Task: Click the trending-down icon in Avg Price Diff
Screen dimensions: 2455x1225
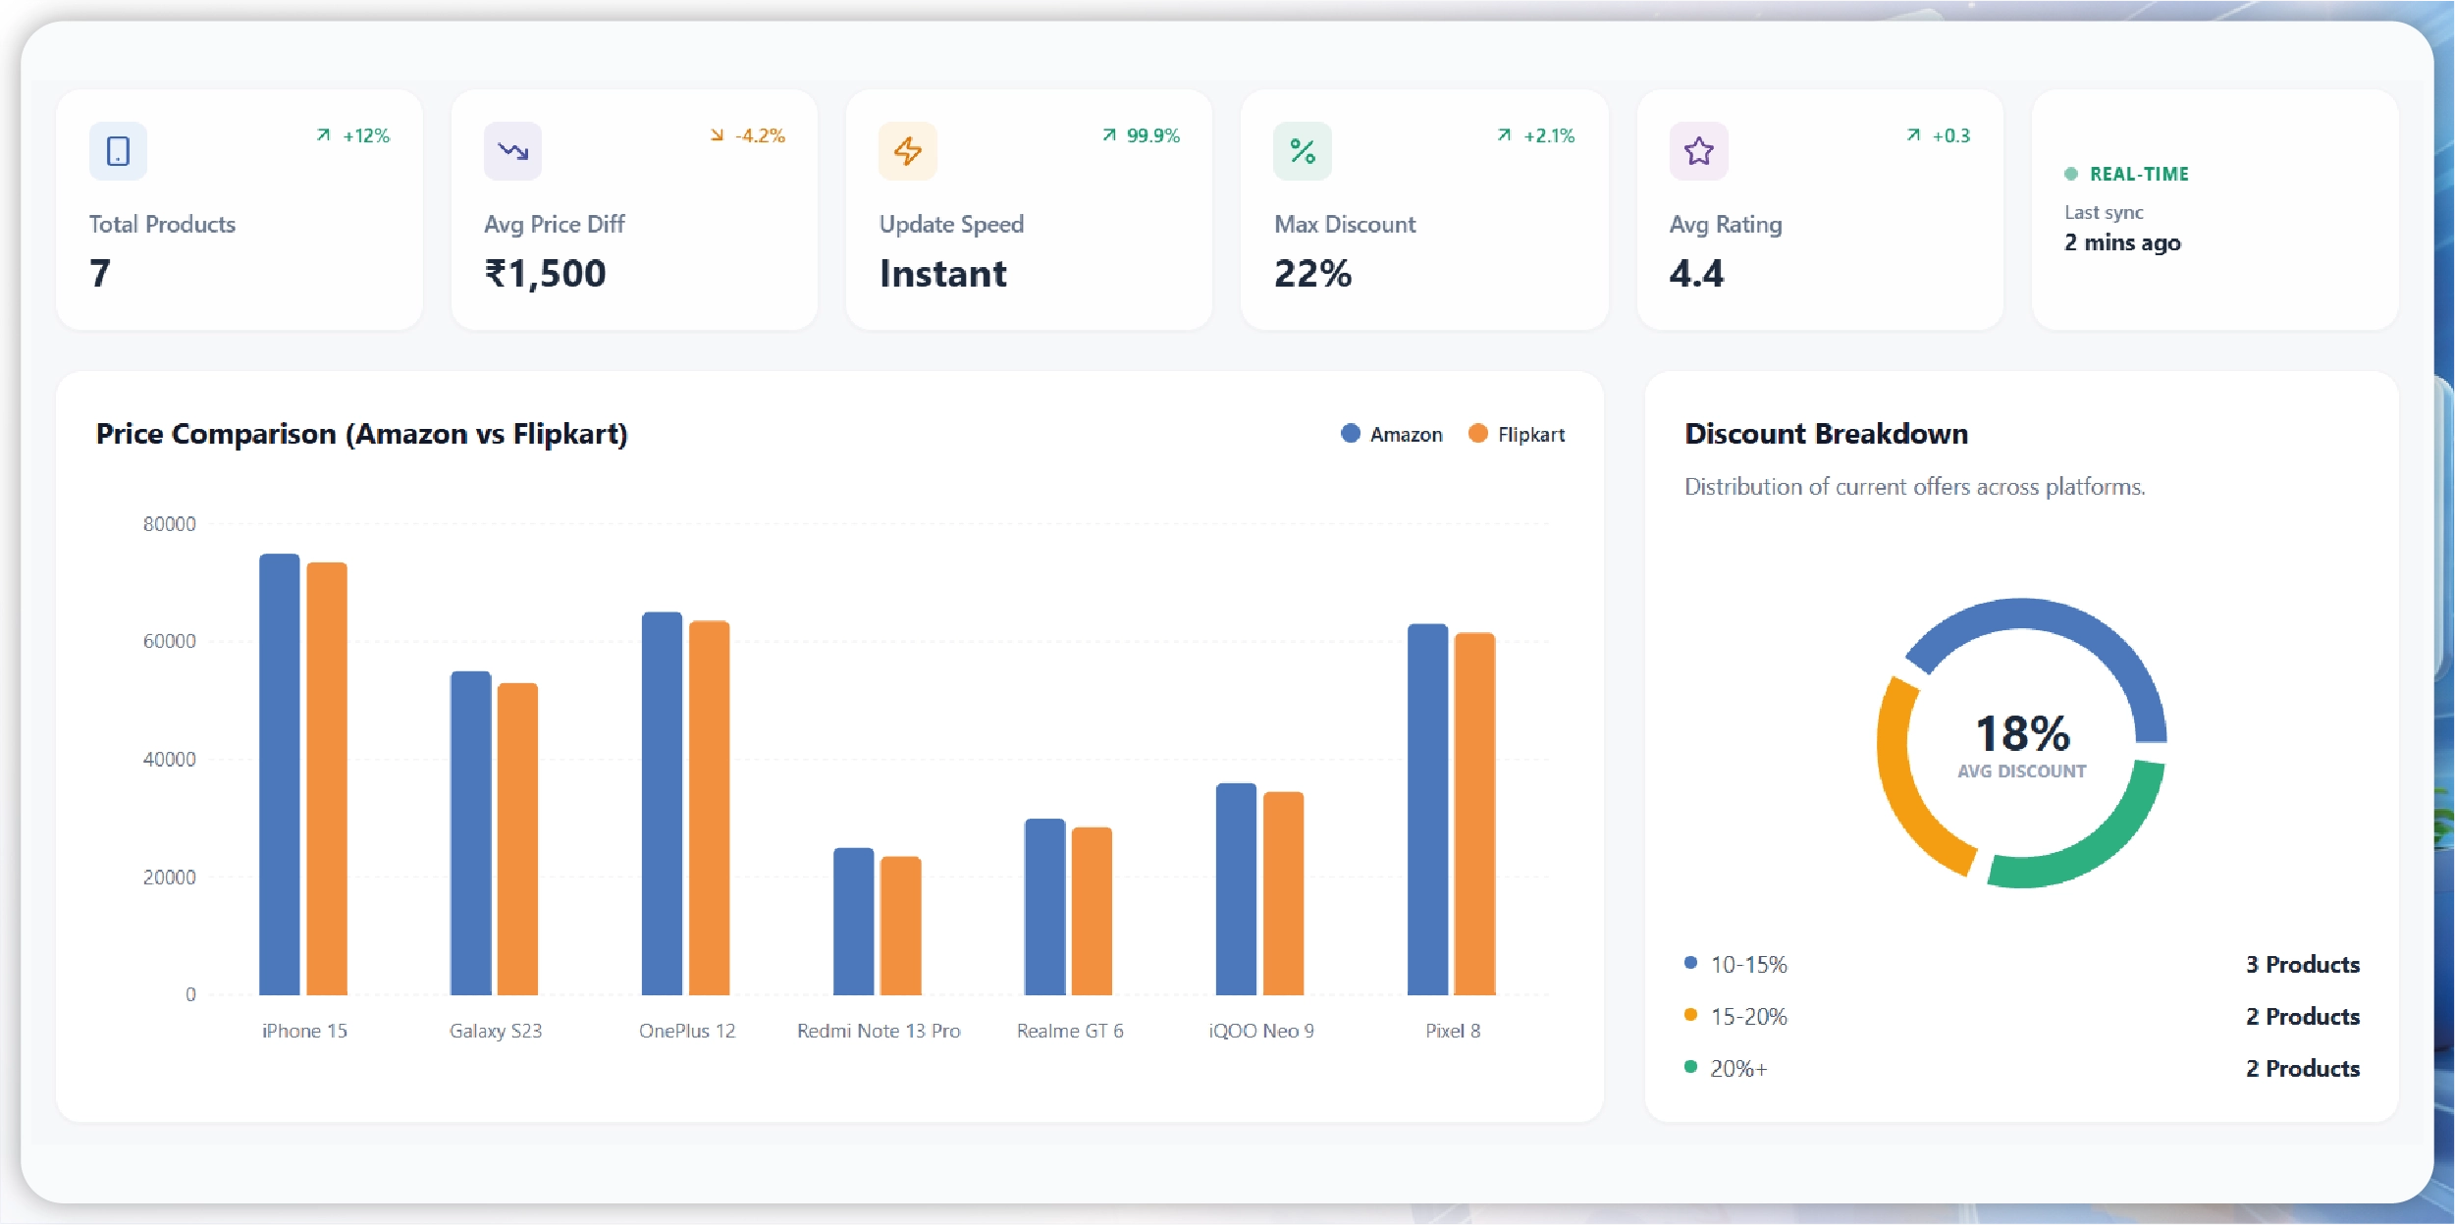Action: click(x=512, y=151)
